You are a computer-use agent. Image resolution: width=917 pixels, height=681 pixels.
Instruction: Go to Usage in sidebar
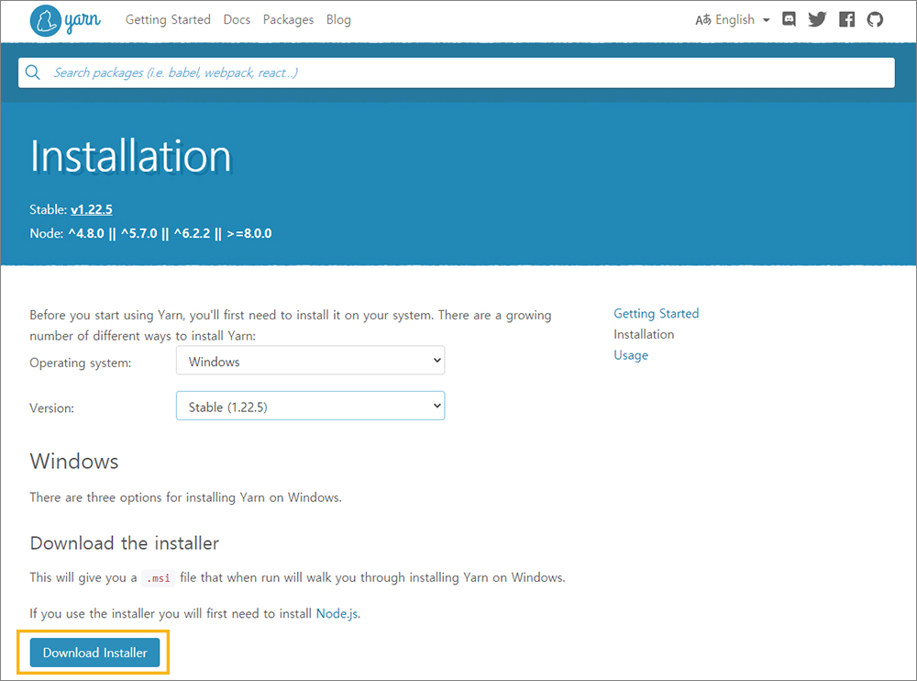(631, 355)
